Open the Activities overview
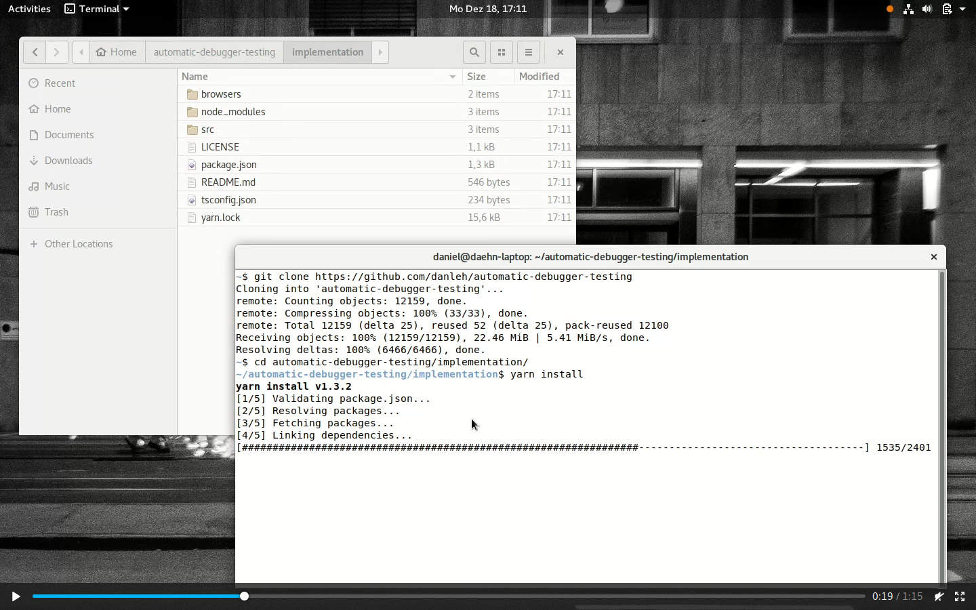This screenshot has width=976, height=610. coord(29,9)
